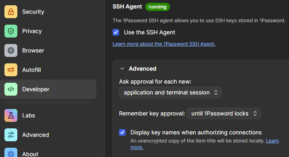Viewport: 289px width, 157px height.
Task: Open the application and terminal session dropdown
Action: (x=170, y=92)
